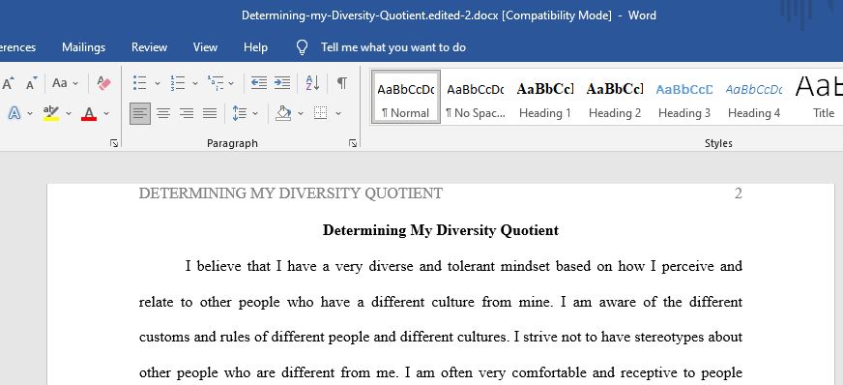Open the Review ribbon tab
Viewport: 843px width, 385px height.
(149, 47)
